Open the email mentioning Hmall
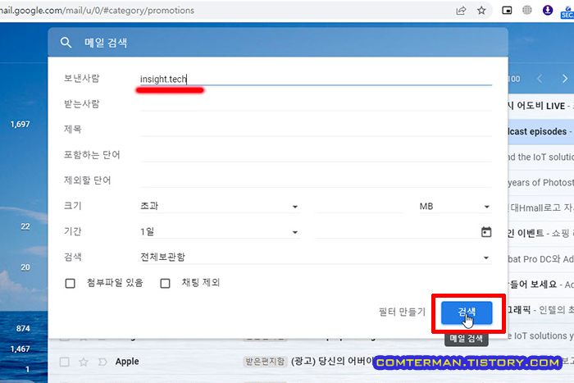Image resolution: width=574 pixels, height=383 pixels. [541, 208]
